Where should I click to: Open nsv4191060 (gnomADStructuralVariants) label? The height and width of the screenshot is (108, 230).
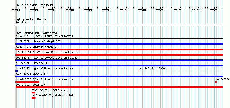click(x=44, y=79)
